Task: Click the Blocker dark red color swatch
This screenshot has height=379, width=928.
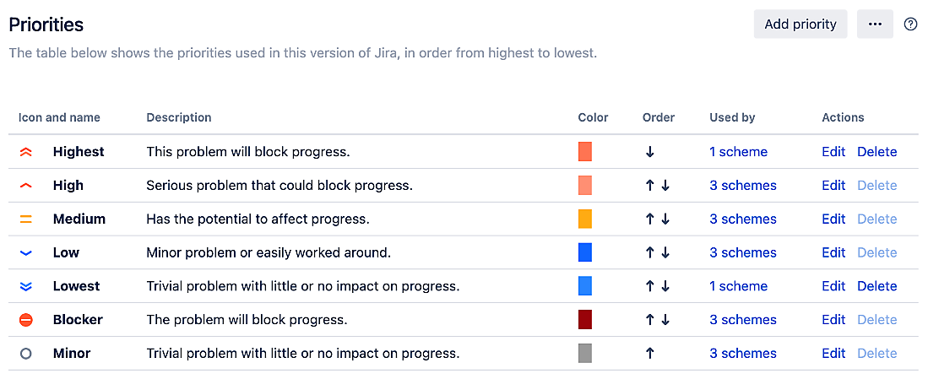Action: tap(585, 320)
